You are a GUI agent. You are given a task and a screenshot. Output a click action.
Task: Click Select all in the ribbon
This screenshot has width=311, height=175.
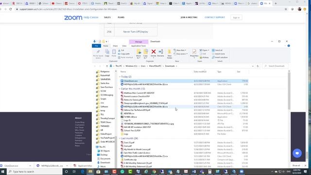[217, 50]
